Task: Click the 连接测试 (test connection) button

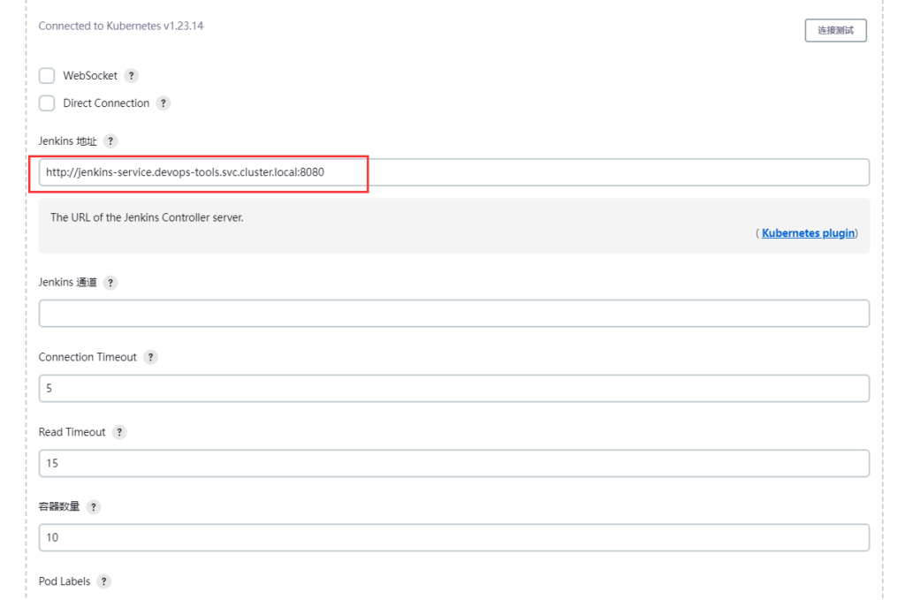Action: 835,31
